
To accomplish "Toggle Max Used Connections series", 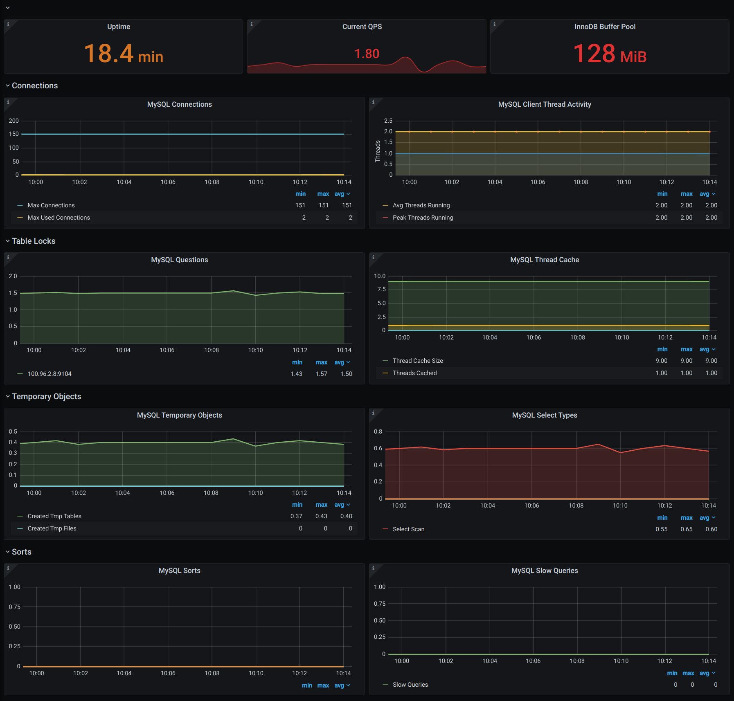I will [59, 218].
